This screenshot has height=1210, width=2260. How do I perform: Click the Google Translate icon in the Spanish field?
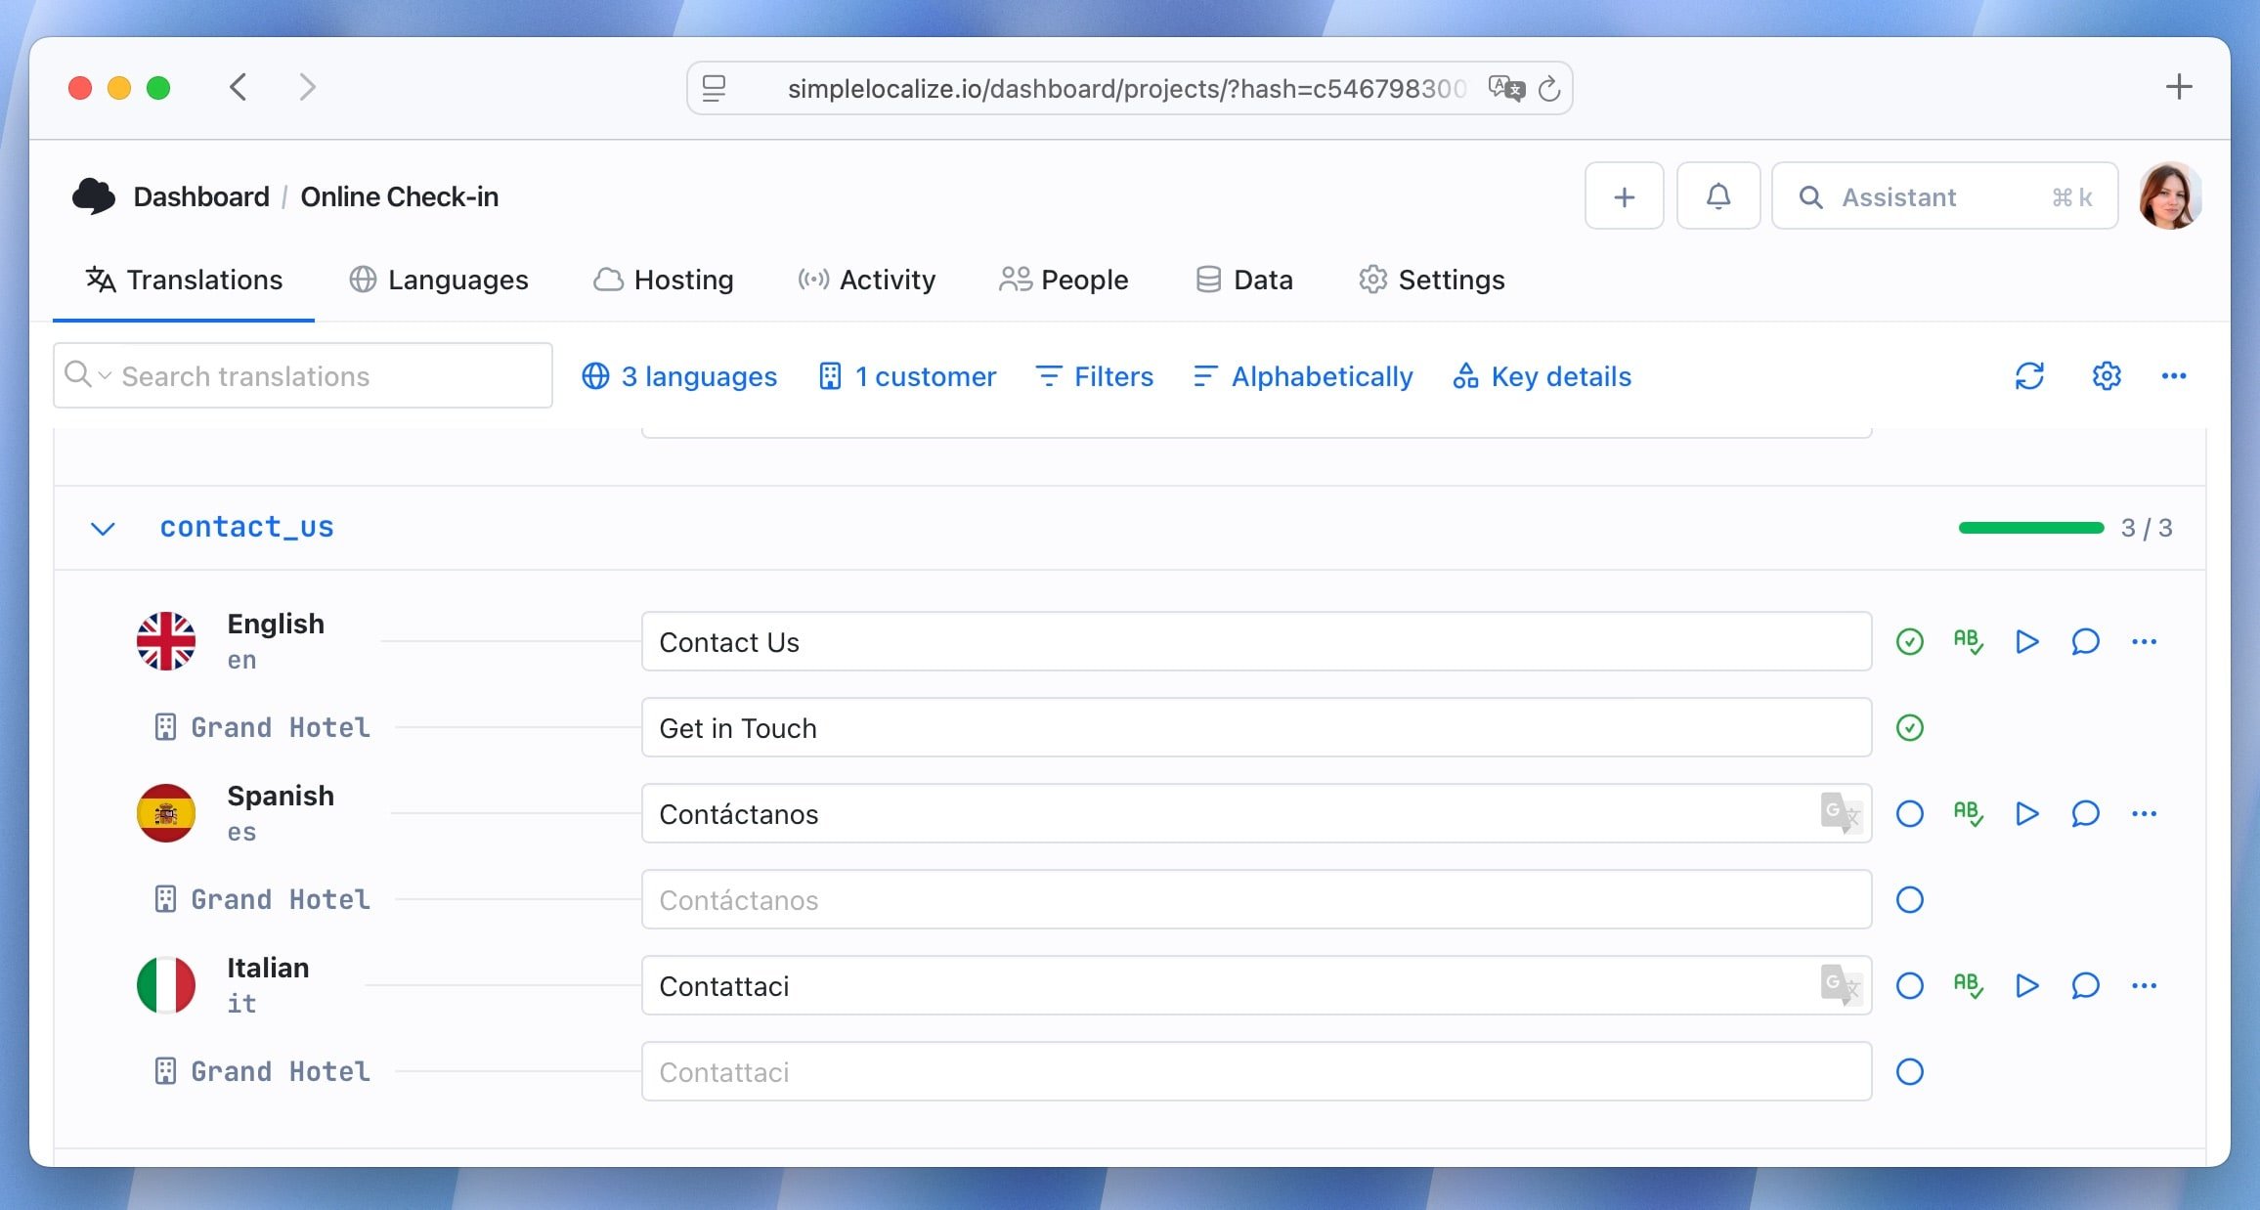pyautogui.click(x=1839, y=813)
